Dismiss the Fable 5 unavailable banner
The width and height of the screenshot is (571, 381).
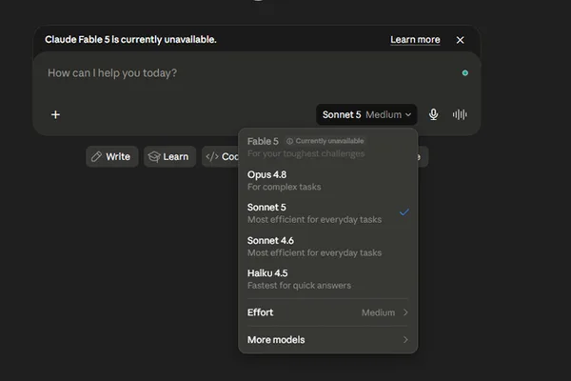[460, 40]
